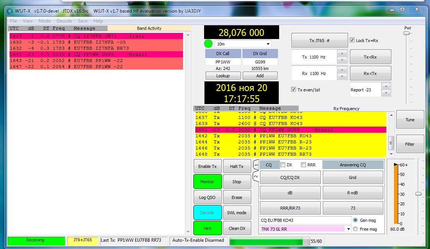Screen dimensions: 430x249
Task: Decrease Report -23 value with down arrow
Action: [386, 93]
